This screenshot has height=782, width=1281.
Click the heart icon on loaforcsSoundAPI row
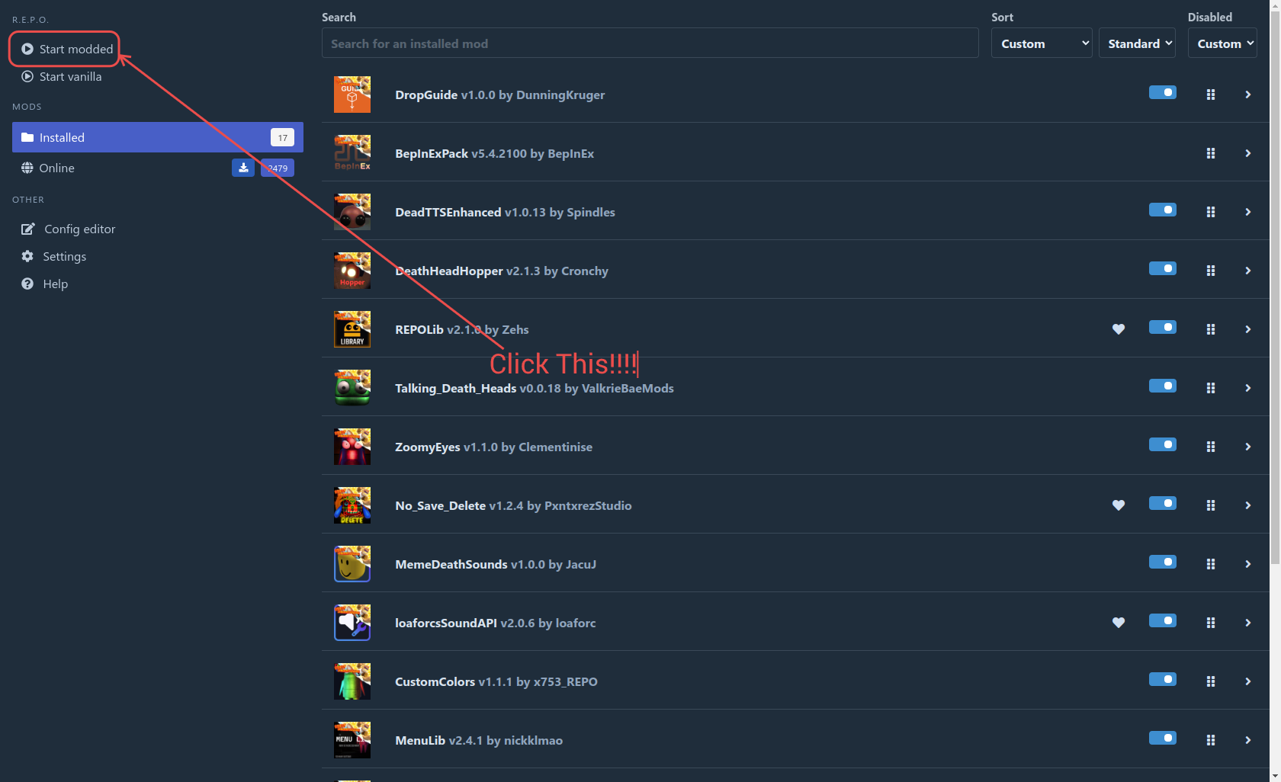click(x=1118, y=623)
